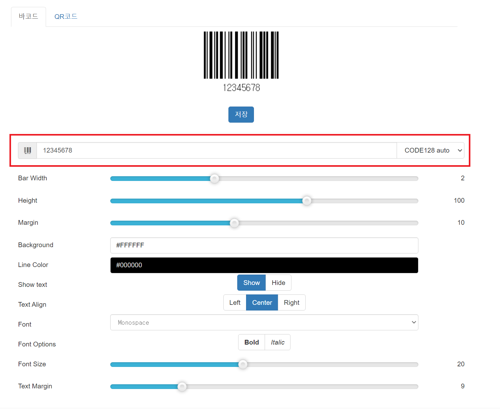Click the Height value 100

pyautogui.click(x=459, y=200)
